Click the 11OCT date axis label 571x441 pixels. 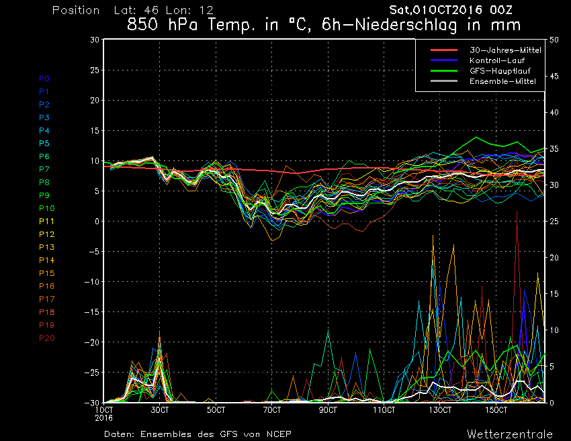point(384,409)
